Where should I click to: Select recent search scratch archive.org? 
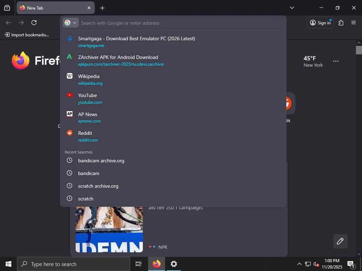[x=173, y=186]
